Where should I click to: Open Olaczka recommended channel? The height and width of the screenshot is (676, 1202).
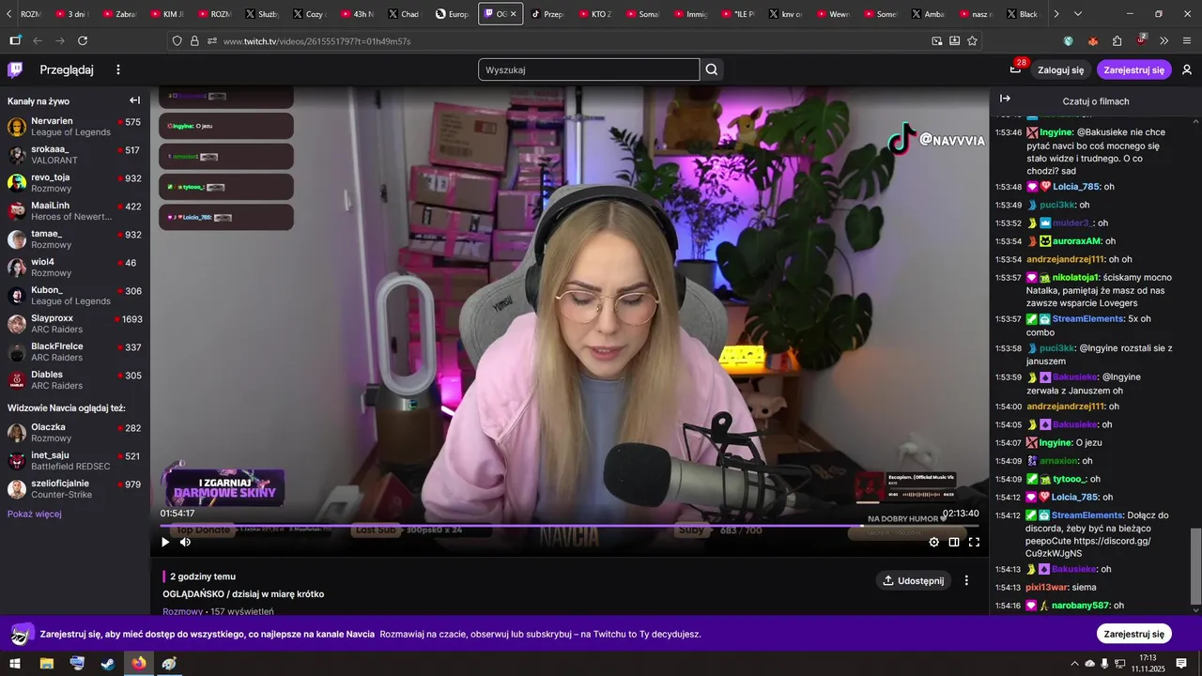click(x=74, y=433)
